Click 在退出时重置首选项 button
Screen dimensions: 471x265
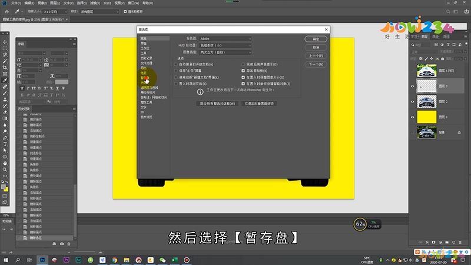coord(259,104)
